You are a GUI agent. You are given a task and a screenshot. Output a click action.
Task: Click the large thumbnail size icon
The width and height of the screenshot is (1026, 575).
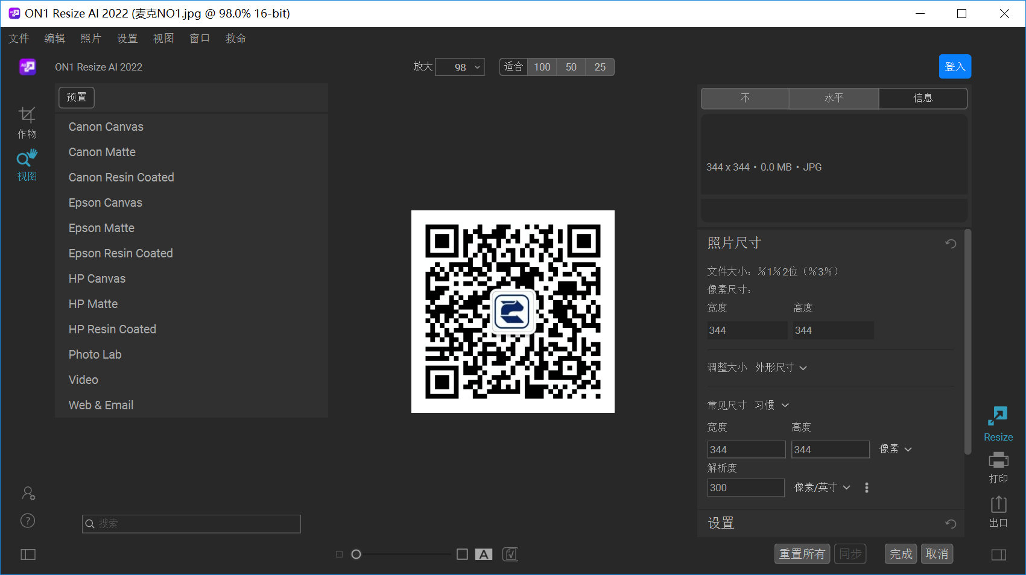point(463,555)
